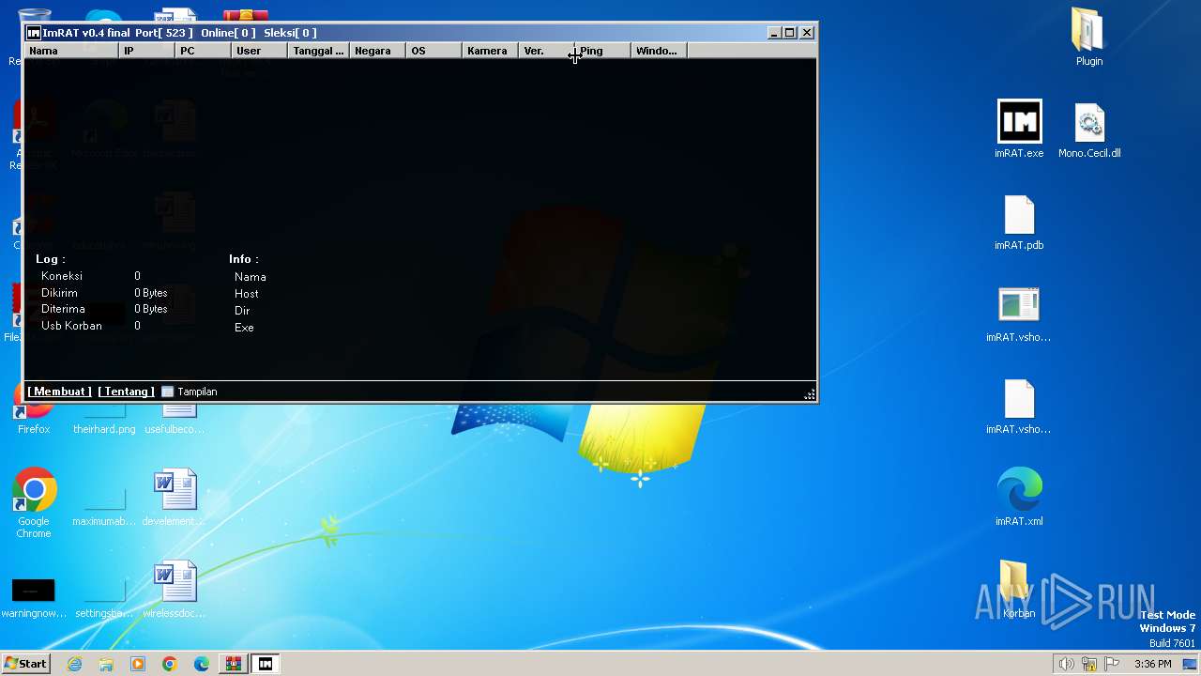Screen dimensions: 1201x676
Task: Switch to the WinRAR taskbar button
Action: point(233,664)
